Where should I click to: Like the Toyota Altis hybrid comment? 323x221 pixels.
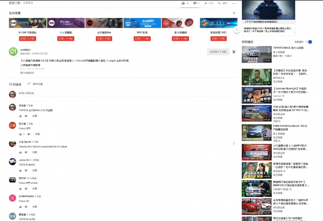20,152
